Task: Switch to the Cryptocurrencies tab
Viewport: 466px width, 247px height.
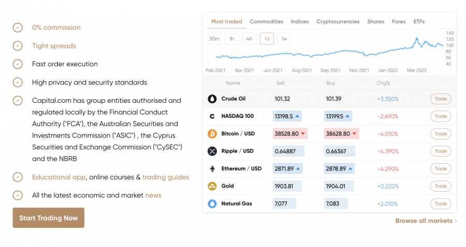Action: pos(338,22)
